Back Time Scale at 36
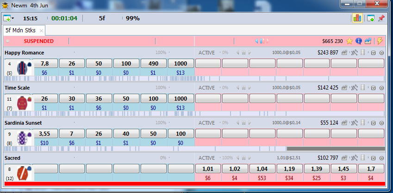 (99, 98)
